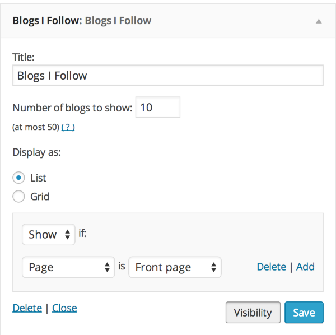
Task: Open the Show/Hide dropdown
Action: (x=49, y=234)
